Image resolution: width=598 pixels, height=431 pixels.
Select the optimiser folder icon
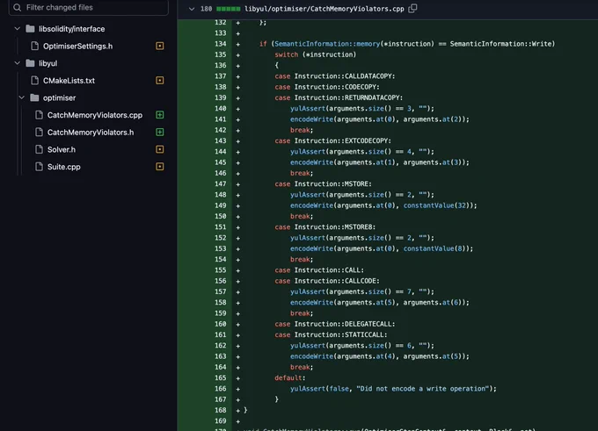point(34,97)
